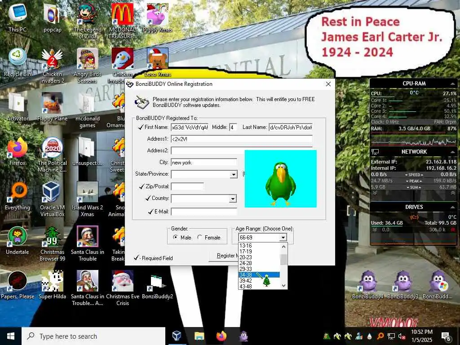Launch BonziBuddy3 desktop icon
The height and width of the screenshot is (345, 460).
403,285
